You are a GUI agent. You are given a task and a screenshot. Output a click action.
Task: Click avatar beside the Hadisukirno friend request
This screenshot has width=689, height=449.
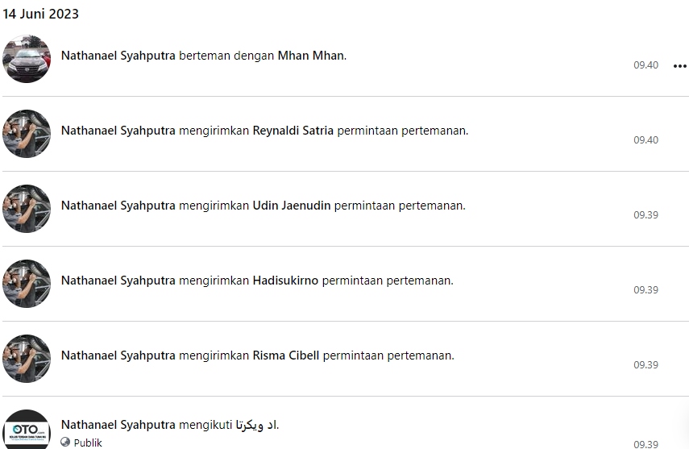27,284
